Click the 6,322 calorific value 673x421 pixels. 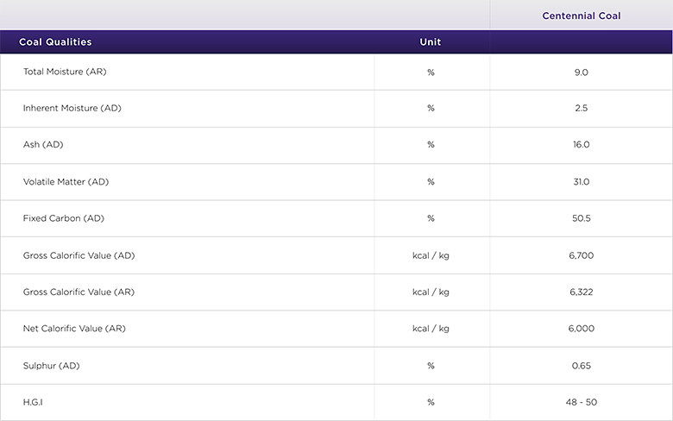(582, 292)
